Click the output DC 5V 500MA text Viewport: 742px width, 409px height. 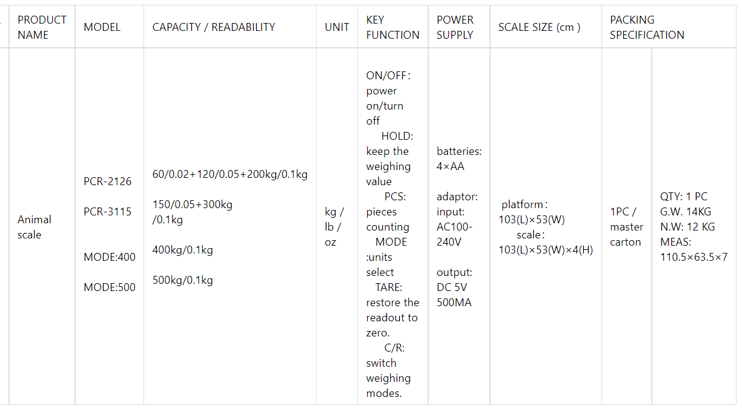pos(454,287)
